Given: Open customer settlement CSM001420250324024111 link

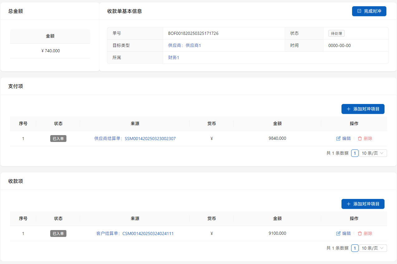Looking at the screenshot, I should [x=135, y=233].
